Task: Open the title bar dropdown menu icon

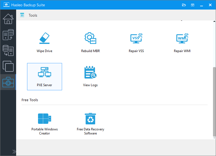Action: coord(192,5)
